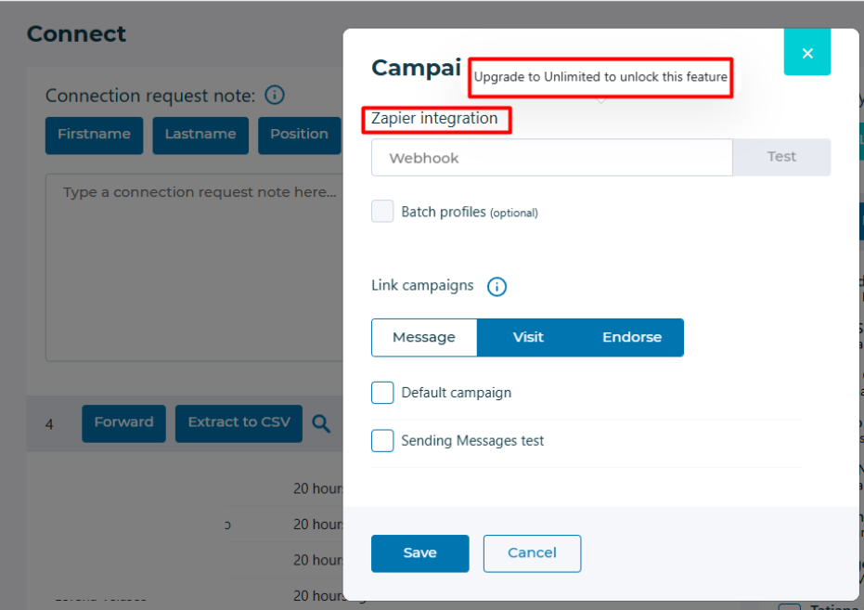The height and width of the screenshot is (610, 864).
Task: Cancel the campaign dialog
Action: click(532, 553)
